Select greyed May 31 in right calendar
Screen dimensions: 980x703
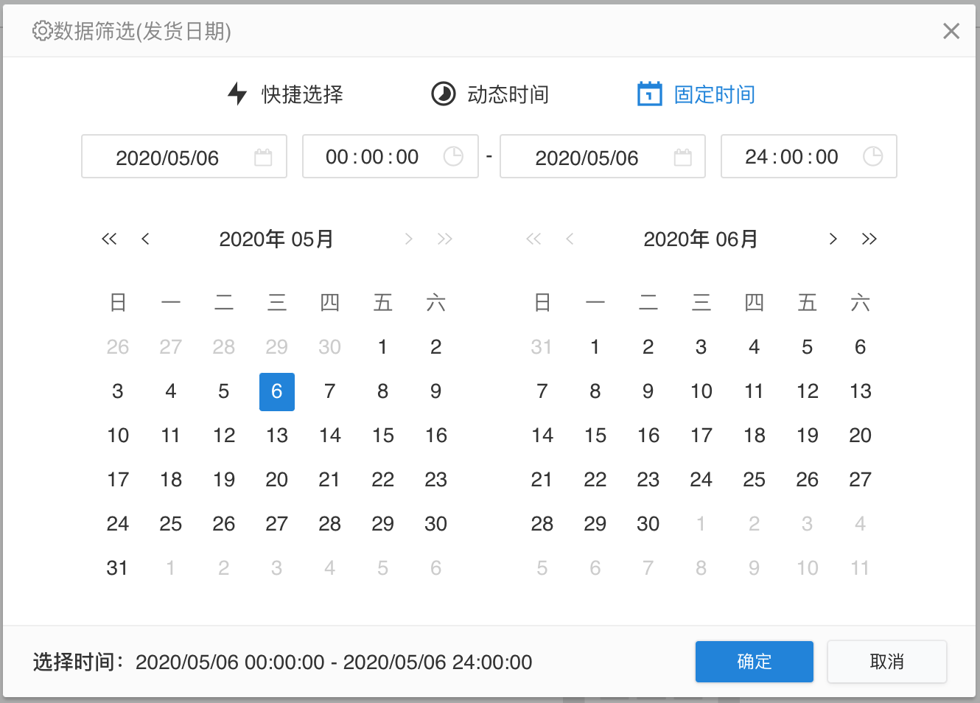[542, 347]
